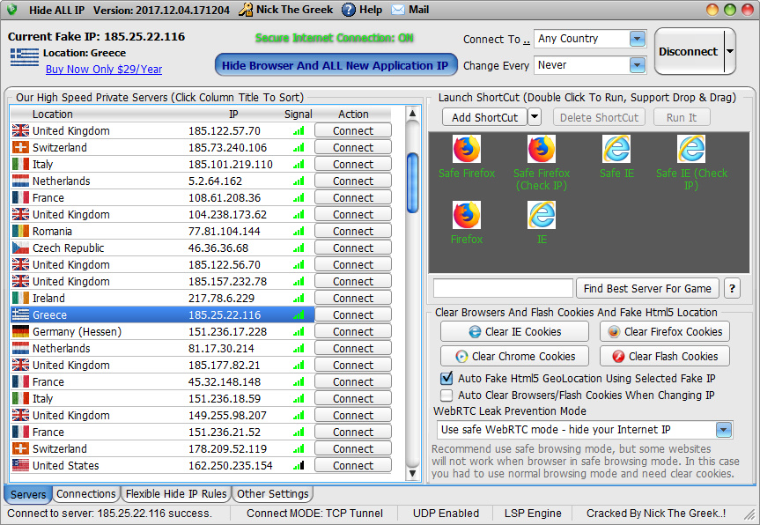760x525 pixels.
Task: Select the plain Firefox shortcut icon
Action: point(466,215)
